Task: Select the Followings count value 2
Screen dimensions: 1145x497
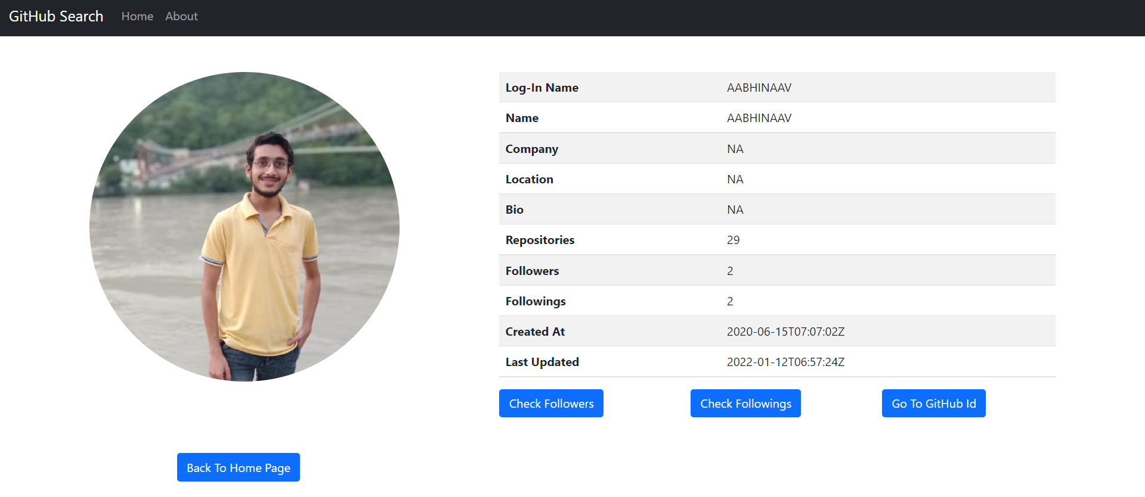Action: click(x=730, y=301)
